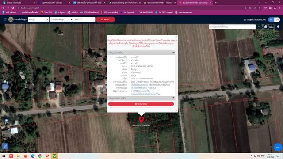Switch language to EN
283x159 pixels.
(277, 19)
